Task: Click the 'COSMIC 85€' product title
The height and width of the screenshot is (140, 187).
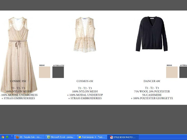Action: point(18,81)
